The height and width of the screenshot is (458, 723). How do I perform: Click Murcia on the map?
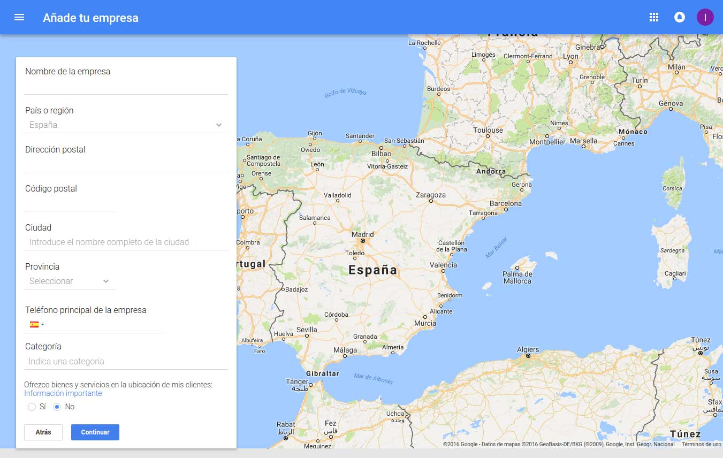[425, 323]
